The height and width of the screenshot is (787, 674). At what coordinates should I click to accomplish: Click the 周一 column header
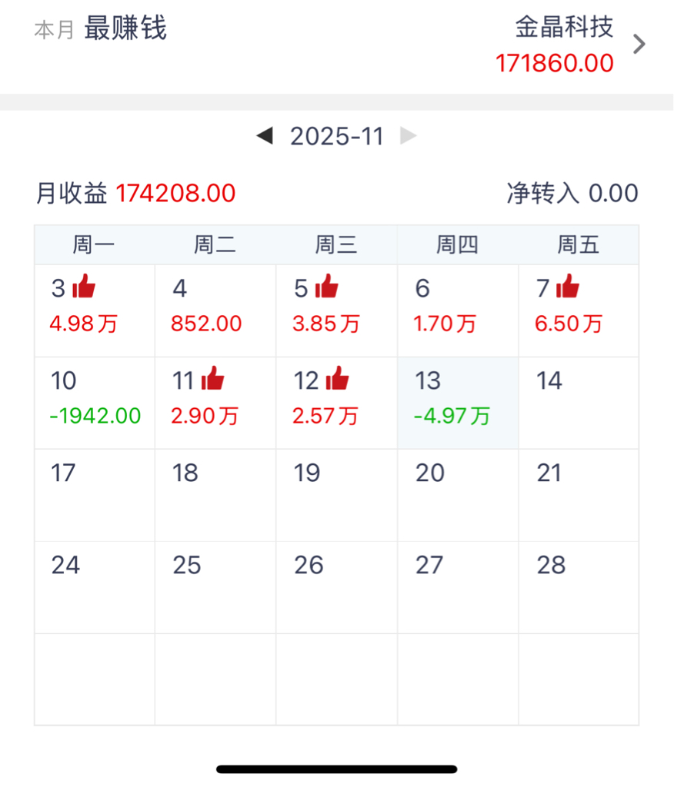tap(94, 245)
